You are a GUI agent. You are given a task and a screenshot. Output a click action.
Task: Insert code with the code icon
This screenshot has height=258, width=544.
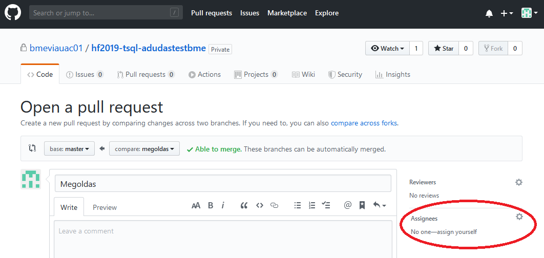pyautogui.click(x=259, y=206)
